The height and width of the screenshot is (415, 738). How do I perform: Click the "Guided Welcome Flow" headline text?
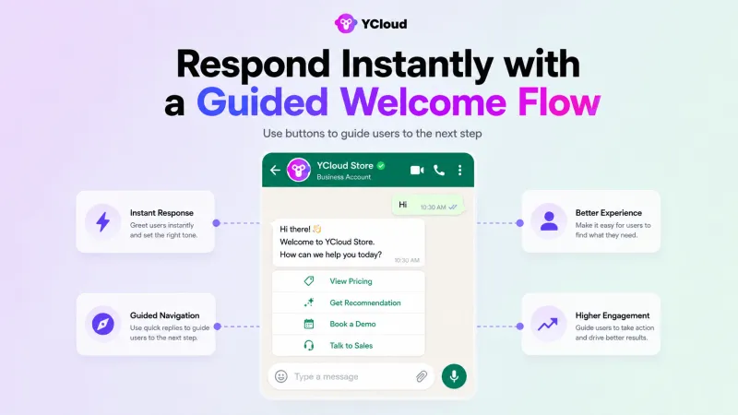(399, 102)
